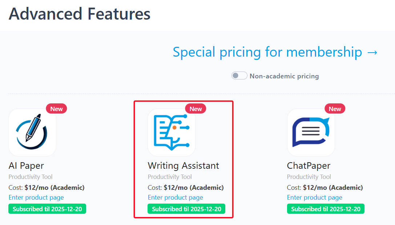
Task: Select the Writing Assistant title
Action: (183, 166)
